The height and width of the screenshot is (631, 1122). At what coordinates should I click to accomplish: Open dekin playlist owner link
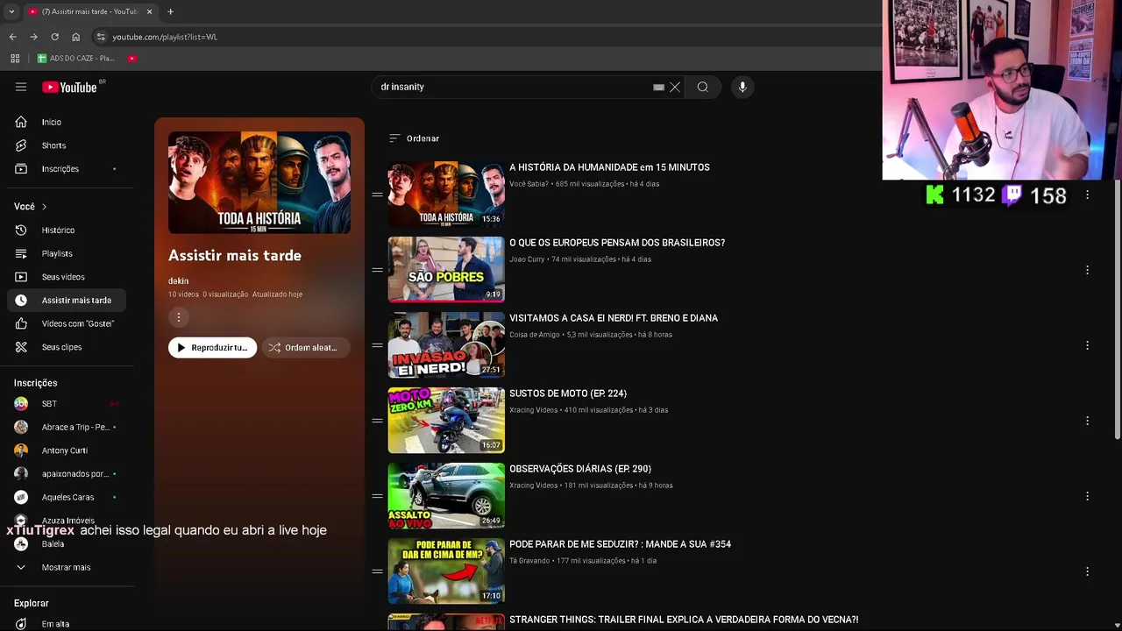click(x=178, y=280)
